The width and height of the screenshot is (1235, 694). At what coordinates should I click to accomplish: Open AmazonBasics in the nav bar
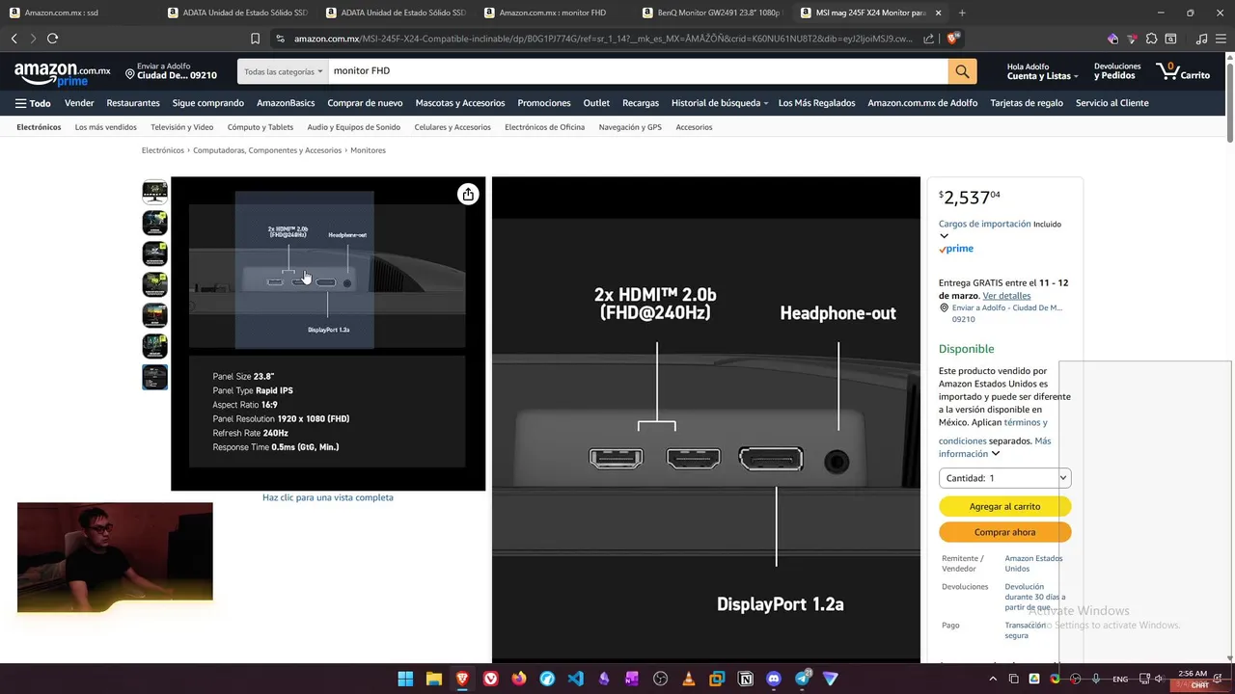[286, 103]
